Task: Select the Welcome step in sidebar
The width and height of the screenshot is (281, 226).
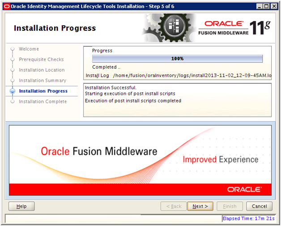Action: [29, 49]
